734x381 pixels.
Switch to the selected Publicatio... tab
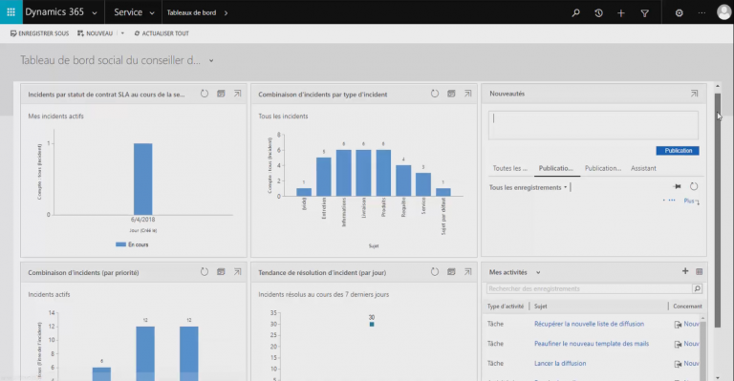pos(555,168)
